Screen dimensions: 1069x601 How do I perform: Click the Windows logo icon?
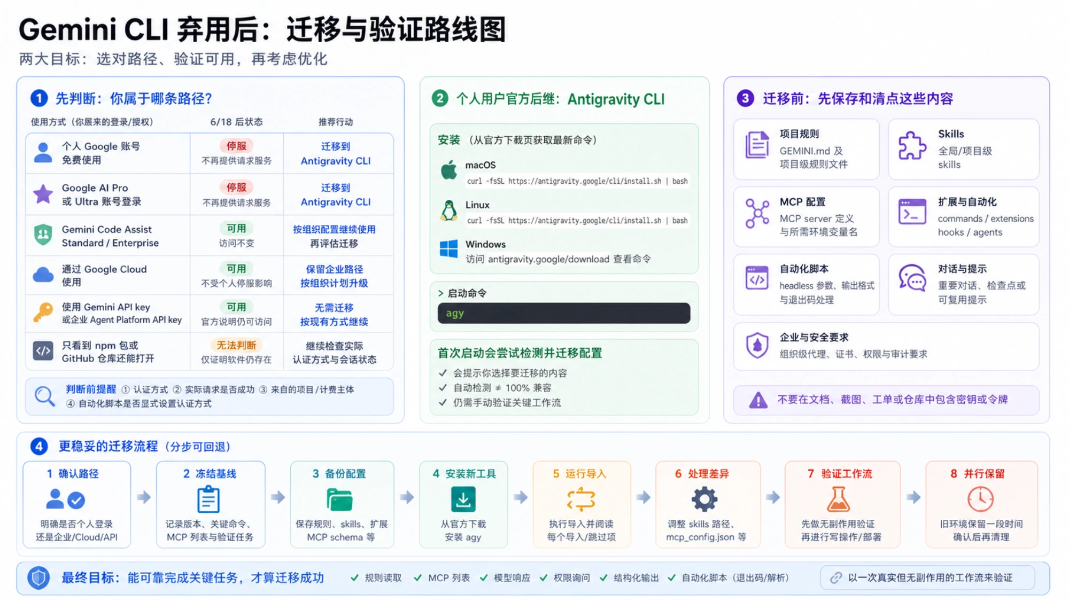click(x=449, y=249)
